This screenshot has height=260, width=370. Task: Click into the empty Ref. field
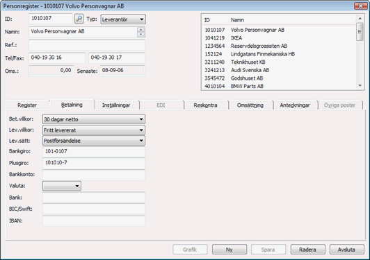coord(87,45)
